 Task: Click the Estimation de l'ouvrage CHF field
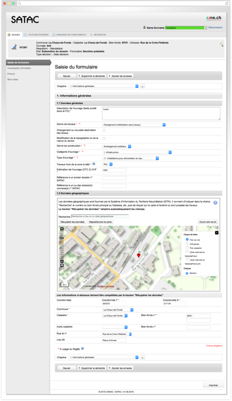pos(114,170)
